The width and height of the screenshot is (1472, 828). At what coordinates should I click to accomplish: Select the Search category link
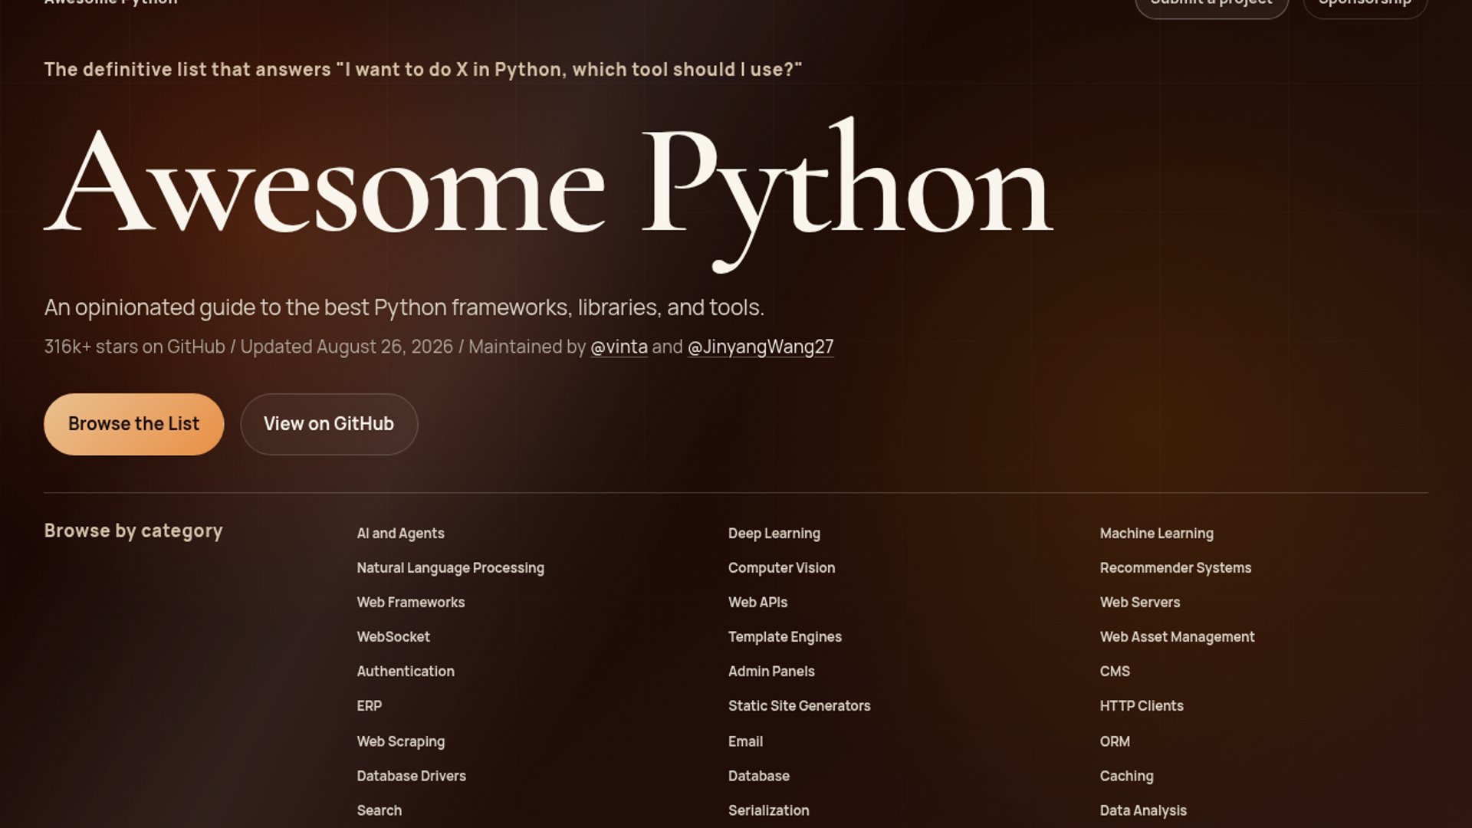pos(379,810)
